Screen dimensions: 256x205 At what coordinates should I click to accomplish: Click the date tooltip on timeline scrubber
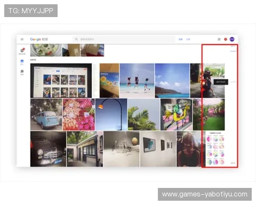click(221, 82)
